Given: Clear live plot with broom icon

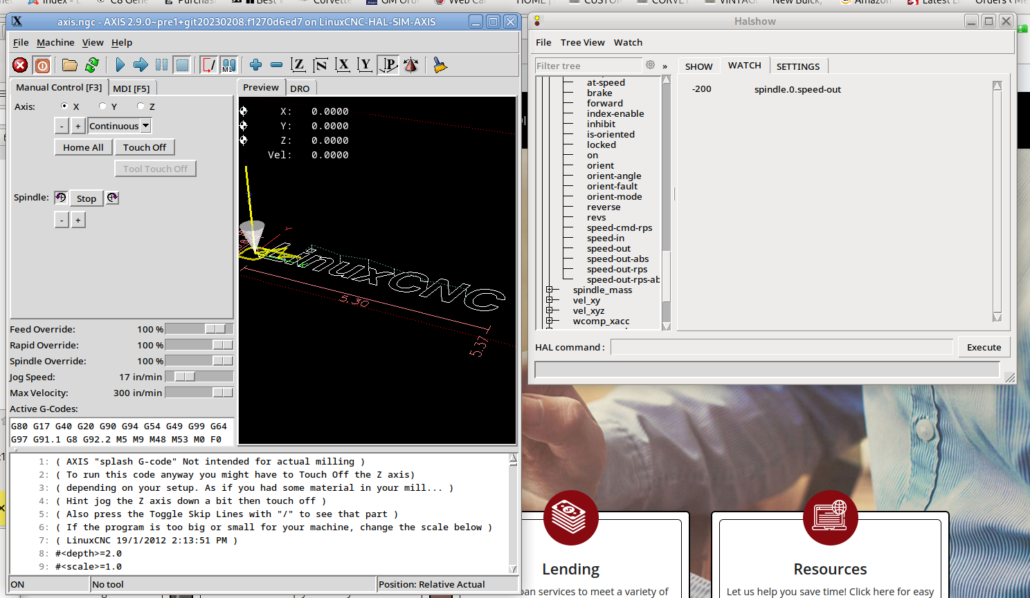Looking at the screenshot, I should tap(440, 65).
